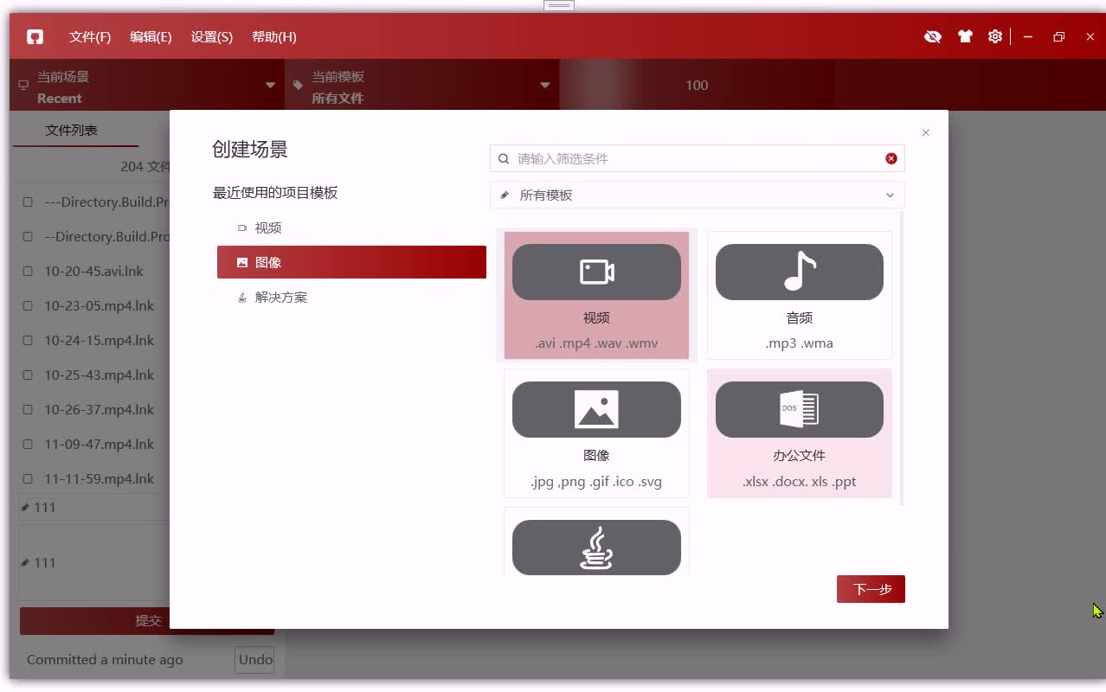The image size is (1106, 692).
Task: Select the Video template camera icon
Action: (596, 271)
